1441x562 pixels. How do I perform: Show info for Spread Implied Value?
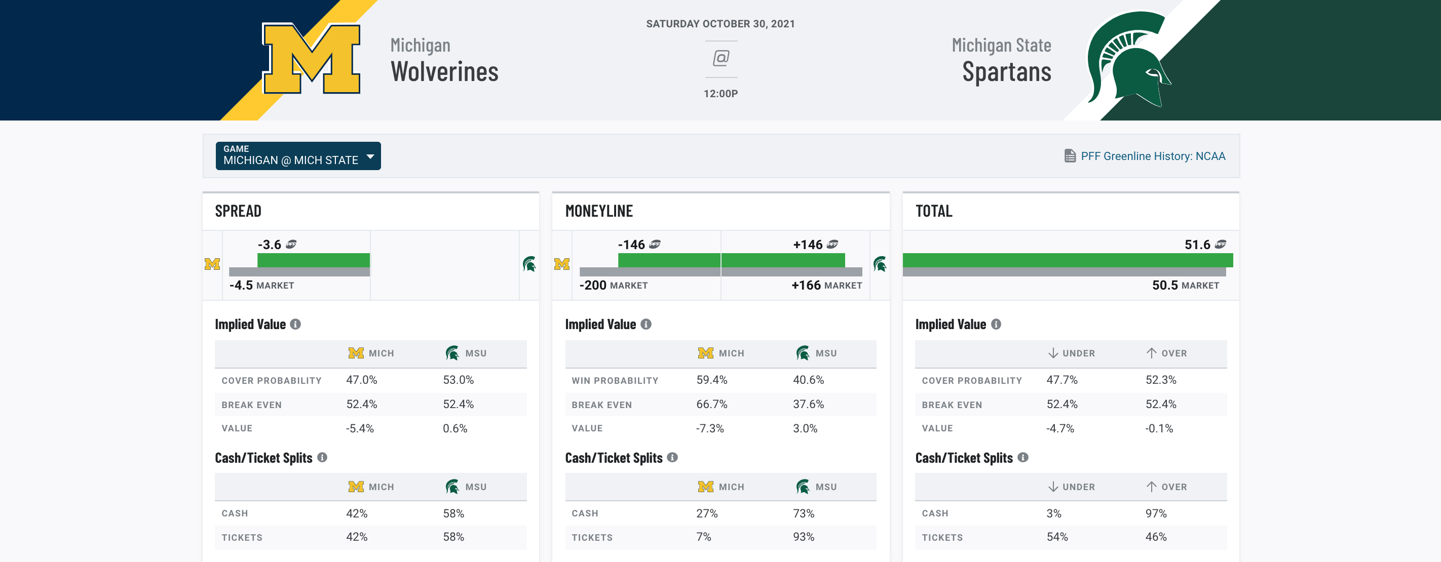click(295, 325)
